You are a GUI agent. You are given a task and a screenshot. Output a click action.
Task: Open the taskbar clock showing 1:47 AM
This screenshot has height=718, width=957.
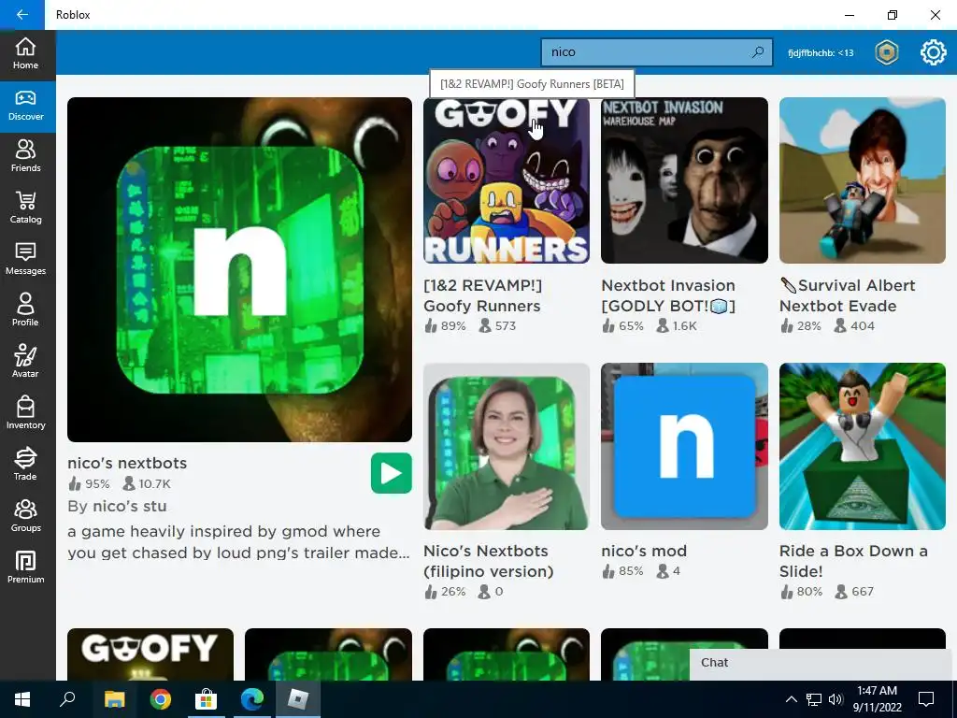[877, 699]
